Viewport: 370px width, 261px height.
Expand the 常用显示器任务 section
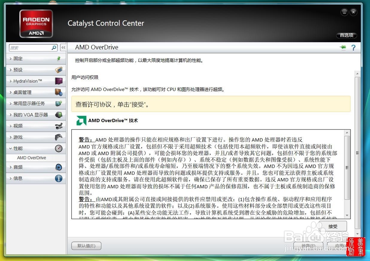[36, 103]
